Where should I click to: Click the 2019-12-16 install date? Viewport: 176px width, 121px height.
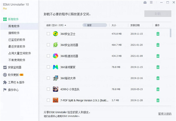[136, 78]
